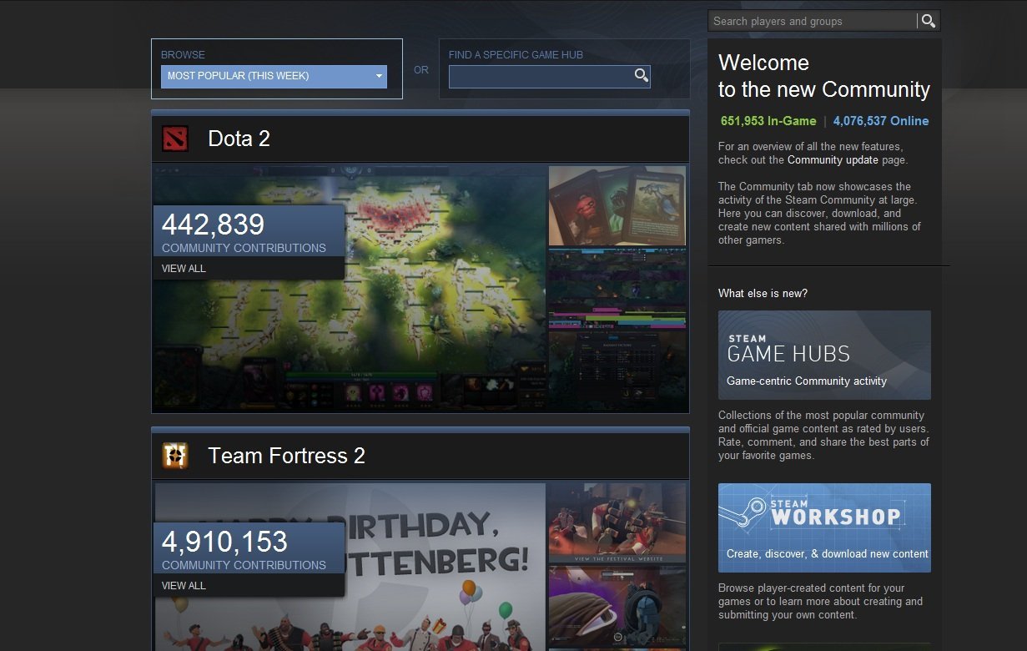This screenshot has width=1027, height=651.
Task: Open the Browse Most Popular dropdown
Action: pyautogui.click(x=274, y=76)
